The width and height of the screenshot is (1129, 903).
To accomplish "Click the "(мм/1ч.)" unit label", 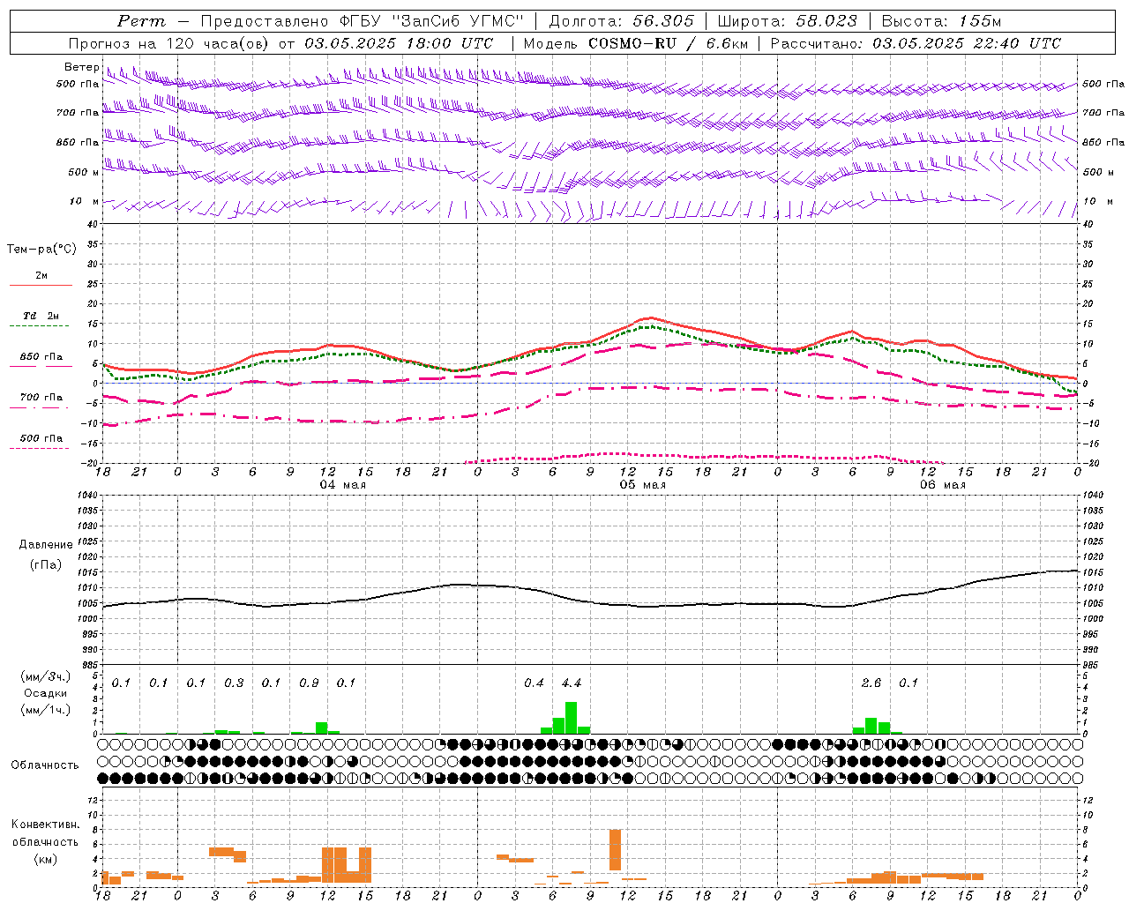I will pos(46,709).
